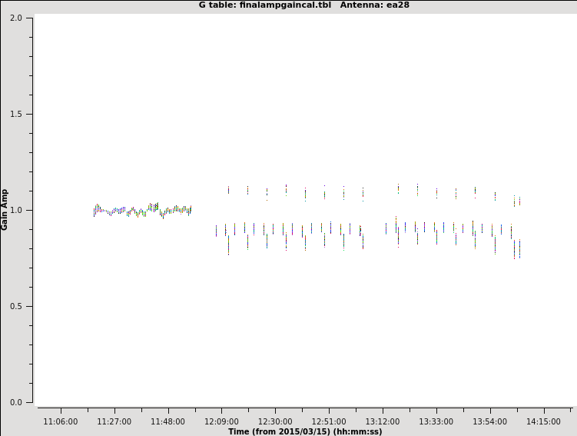The width and height of the screenshot is (577, 436).
Task: Click the 1.5 y-axis tick label
Action: click(x=15, y=114)
